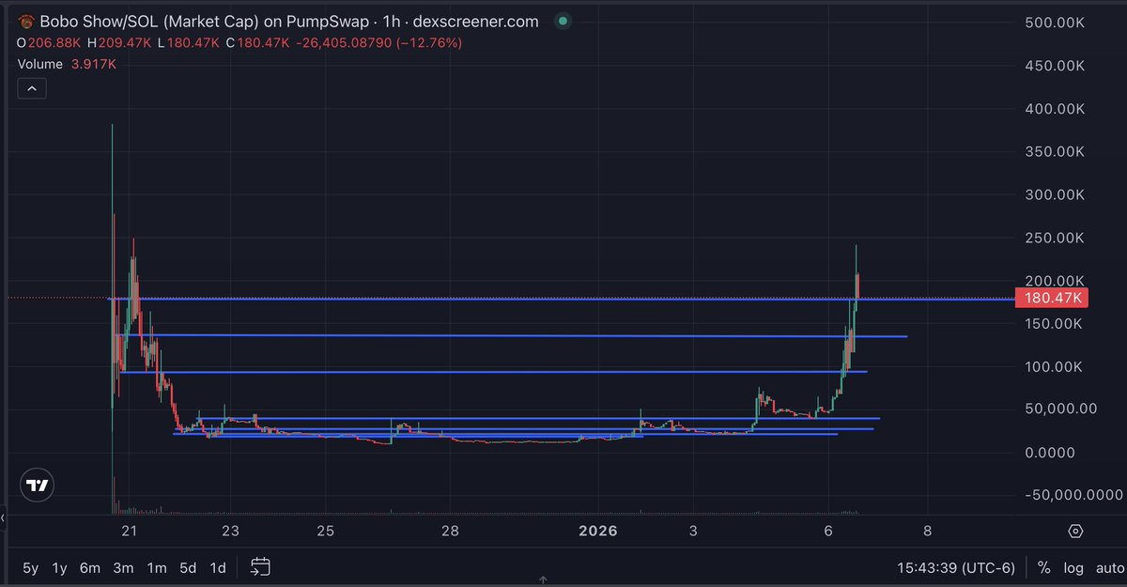The image size is (1127, 587).
Task: Select the 1m time range
Action: pyautogui.click(x=157, y=567)
